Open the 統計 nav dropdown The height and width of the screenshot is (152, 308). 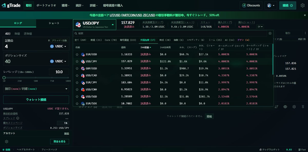[80, 5]
